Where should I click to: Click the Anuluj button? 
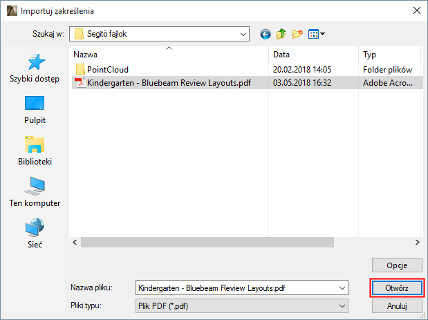coord(397,306)
